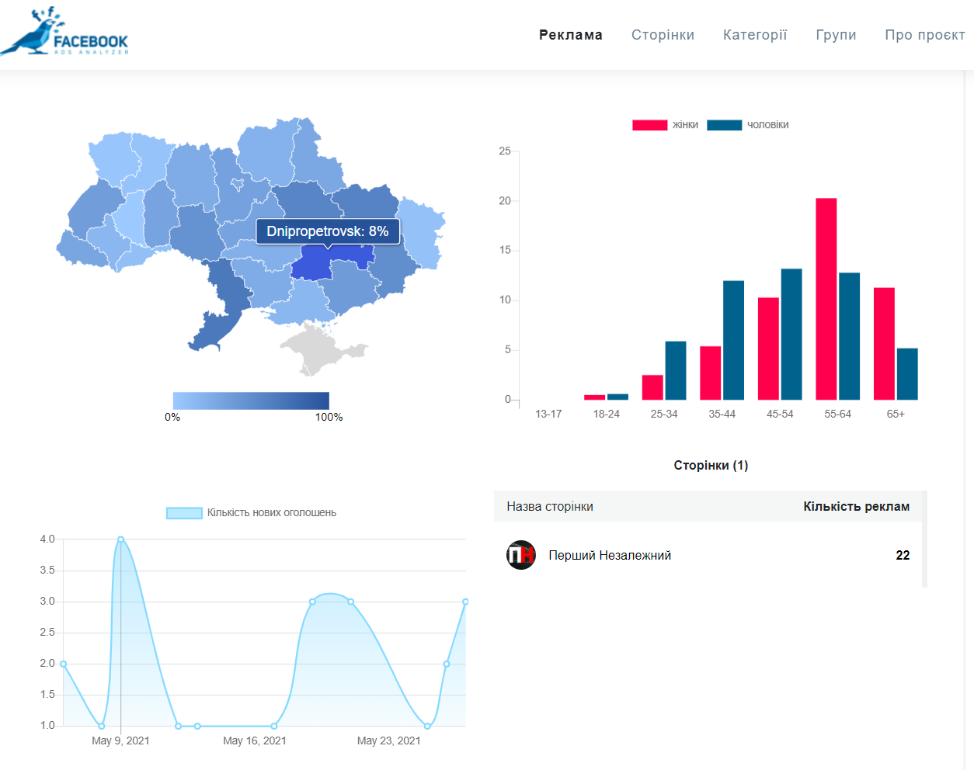Click the Назва сторінки column header

tap(550, 507)
